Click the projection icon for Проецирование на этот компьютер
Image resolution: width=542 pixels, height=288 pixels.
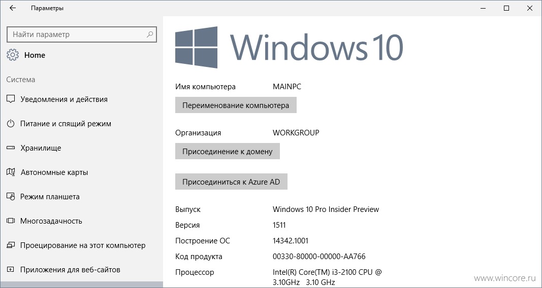point(11,245)
